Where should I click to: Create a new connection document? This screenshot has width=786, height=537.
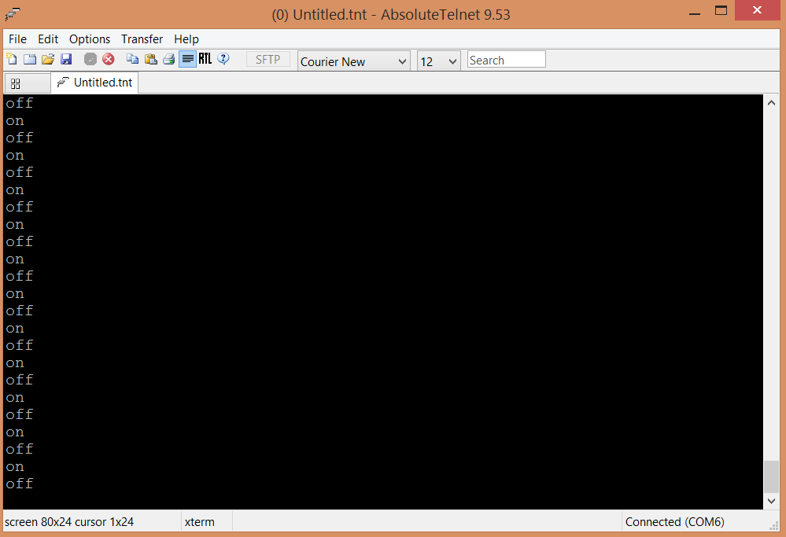point(12,59)
